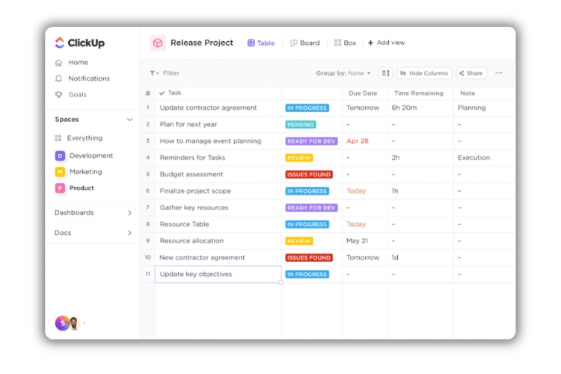Viewport: 561px width, 374px height.
Task: Expand the Dashboards section
Action: click(x=129, y=213)
